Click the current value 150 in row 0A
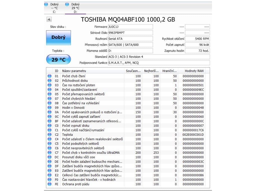This screenshot has width=256, height=192. 138,112
